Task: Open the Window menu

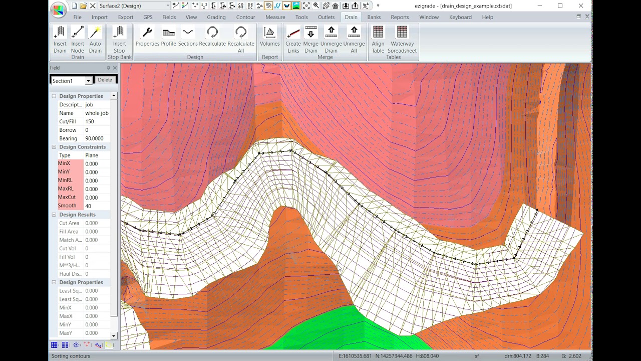Action: tap(429, 17)
